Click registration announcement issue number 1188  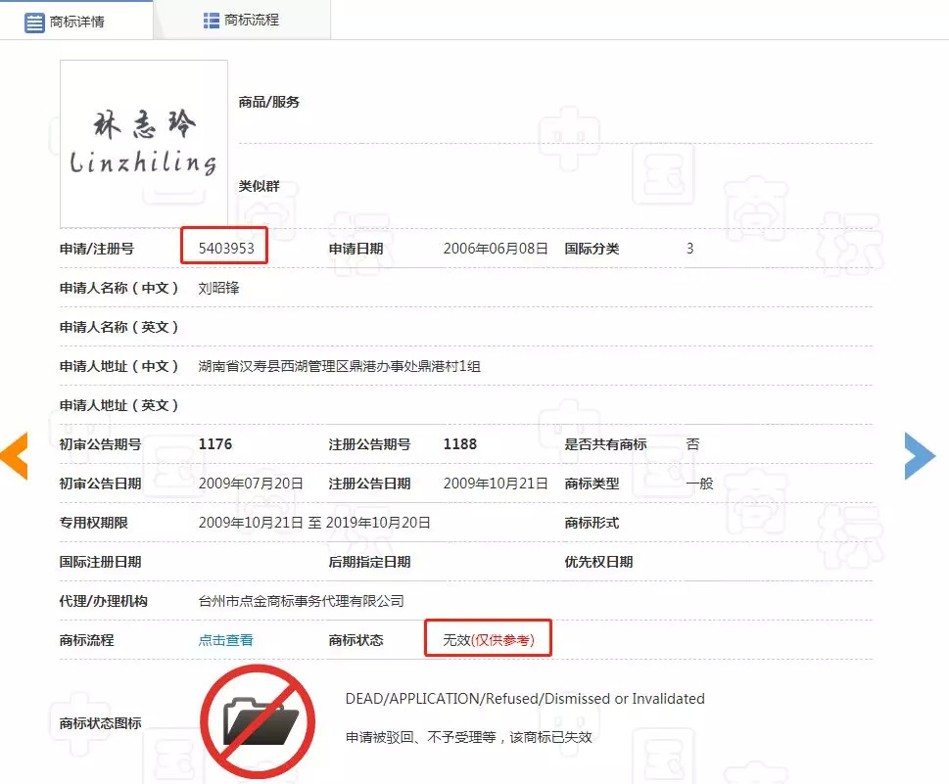tap(460, 444)
